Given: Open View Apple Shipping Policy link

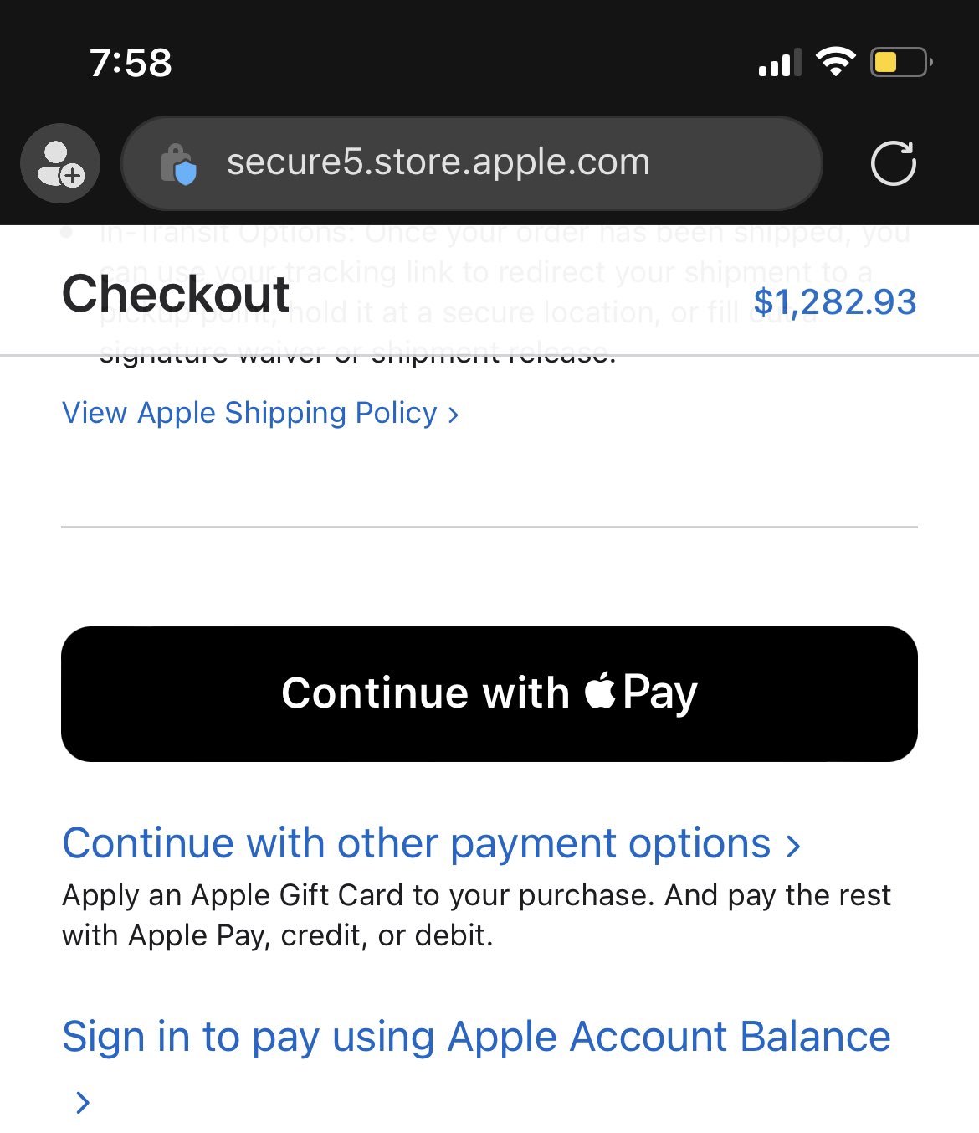Looking at the screenshot, I should point(249,413).
